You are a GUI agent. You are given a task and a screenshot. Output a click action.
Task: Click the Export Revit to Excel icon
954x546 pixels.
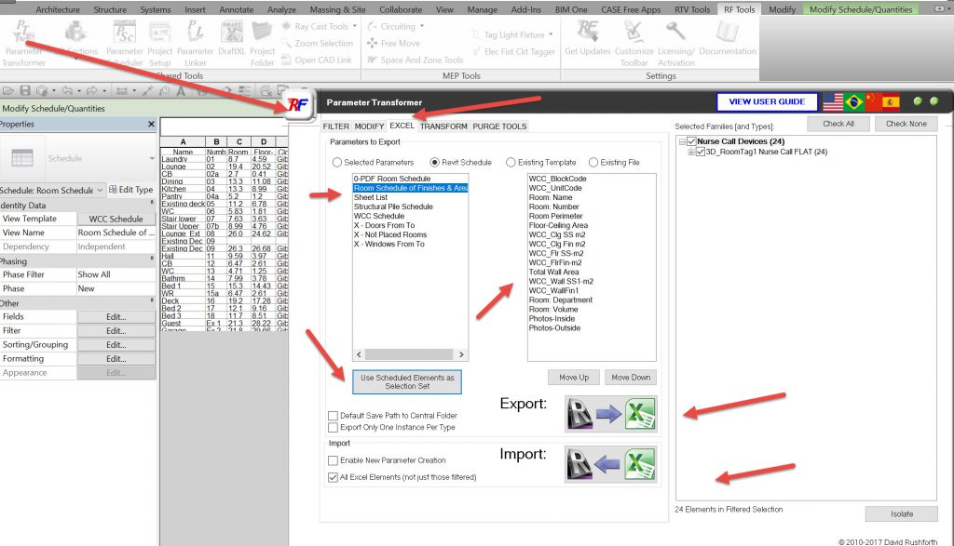(x=610, y=412)
